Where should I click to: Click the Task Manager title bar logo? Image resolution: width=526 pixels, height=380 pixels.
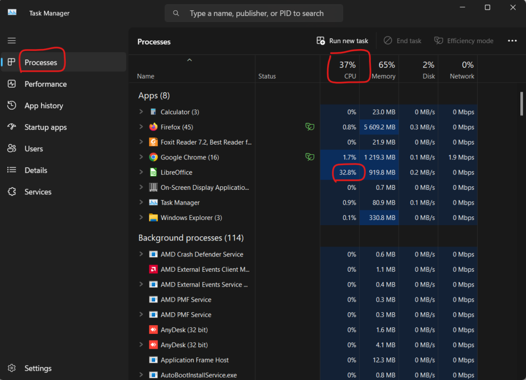(12, 13)
